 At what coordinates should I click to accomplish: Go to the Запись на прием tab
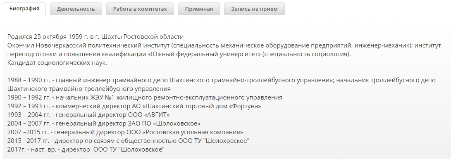coord(254,9)
